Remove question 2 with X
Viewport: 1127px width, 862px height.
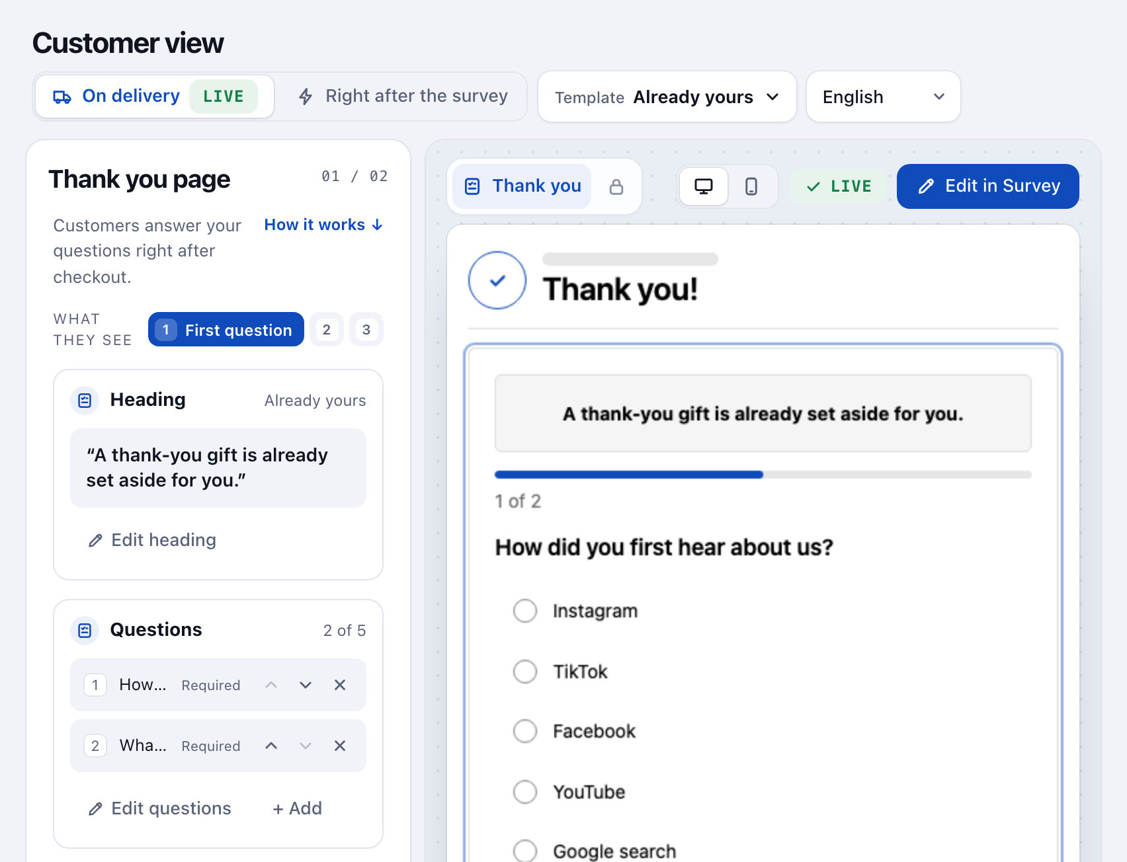pos(340,746)
